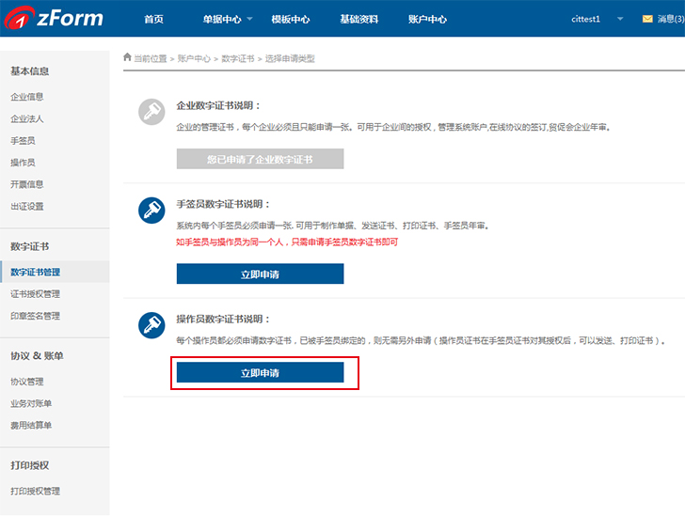Screen dimensions: 685x516
Task: Click 账户中心 in the breadcrumb path
Action: tap(194, 58)
